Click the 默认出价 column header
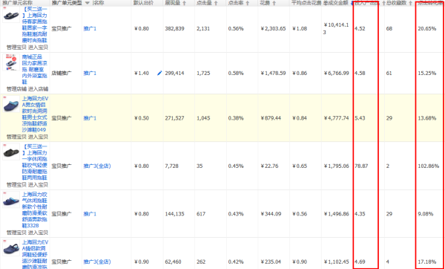Image resolution: width=445 pixels, height=269 pixels. 143,3
